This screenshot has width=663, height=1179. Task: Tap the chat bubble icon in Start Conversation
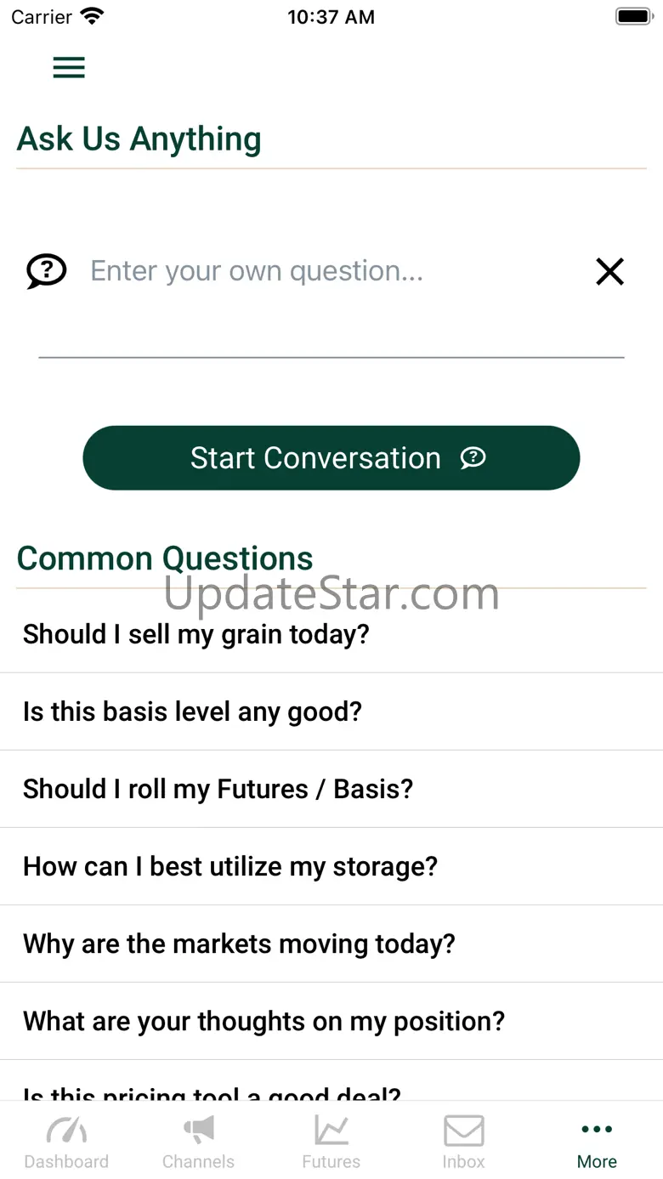pyautogui.click(x=473, y=458)
